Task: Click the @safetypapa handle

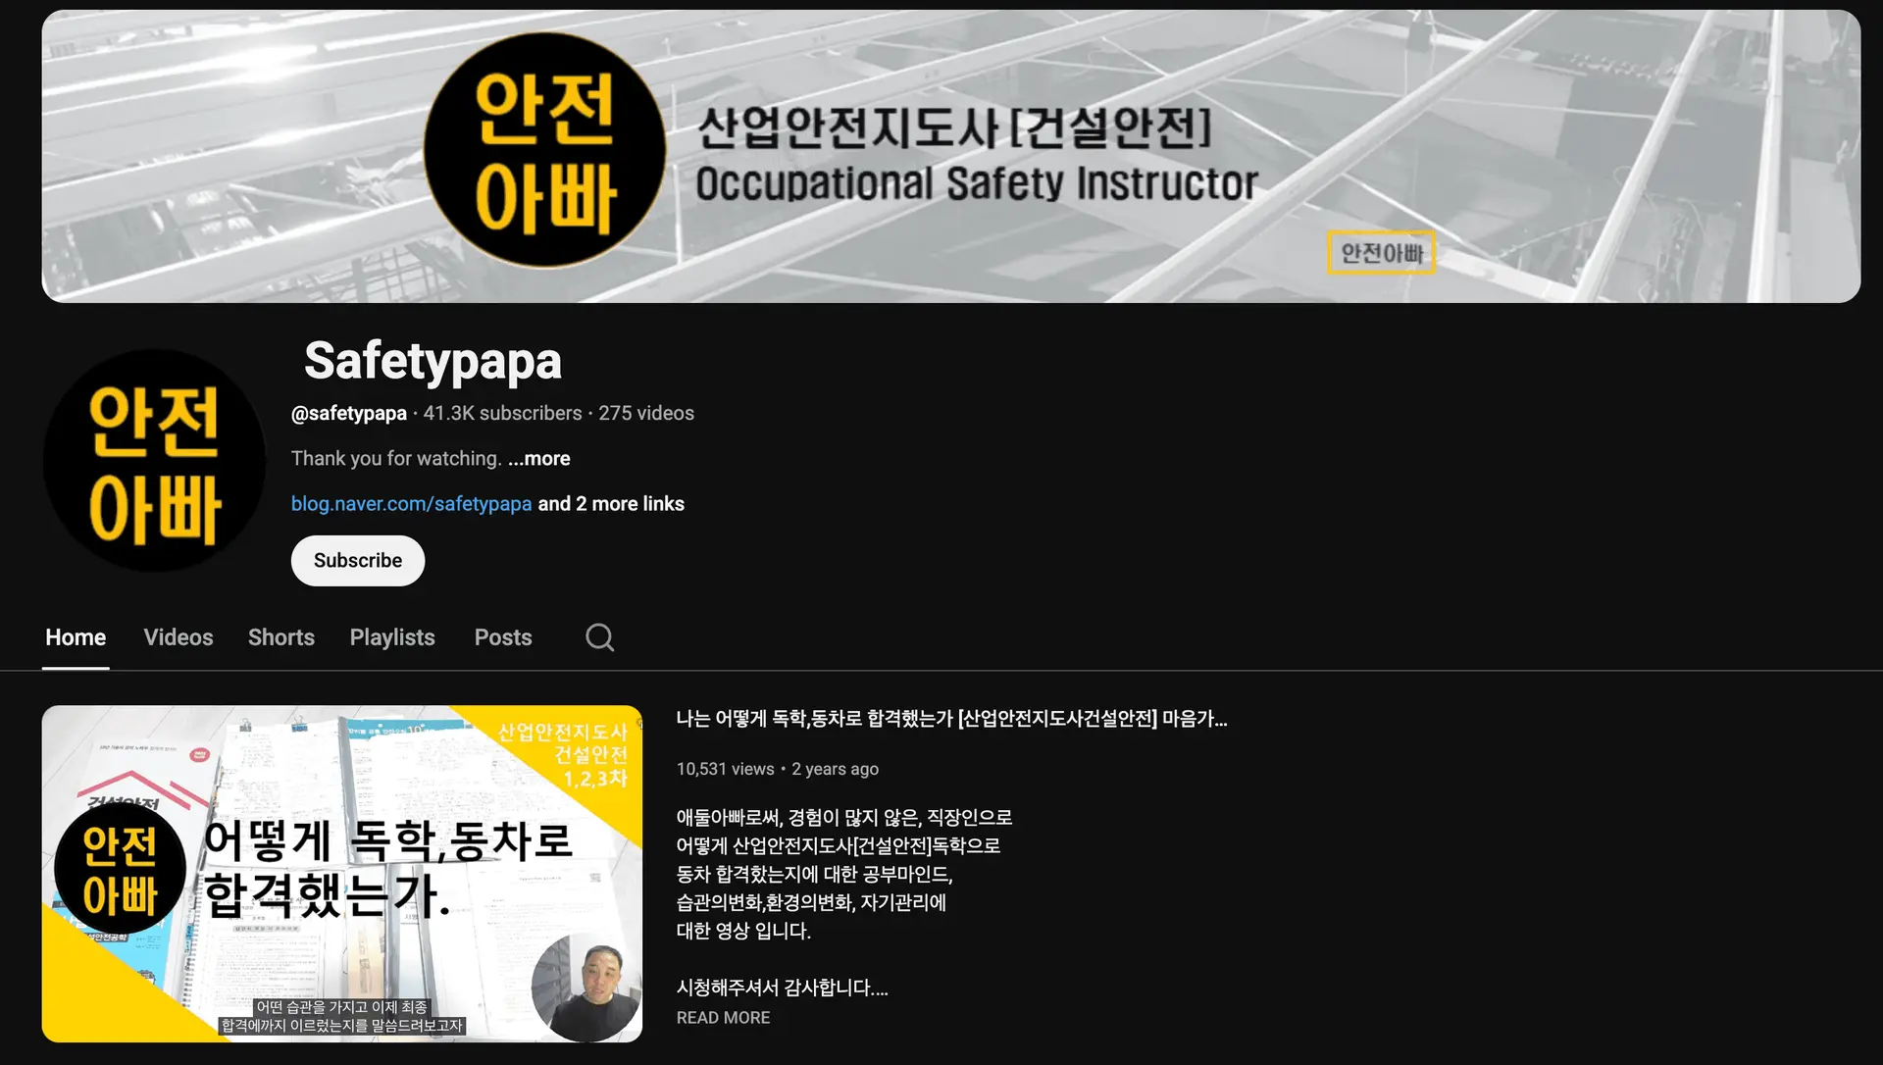Action: (348, 413)
